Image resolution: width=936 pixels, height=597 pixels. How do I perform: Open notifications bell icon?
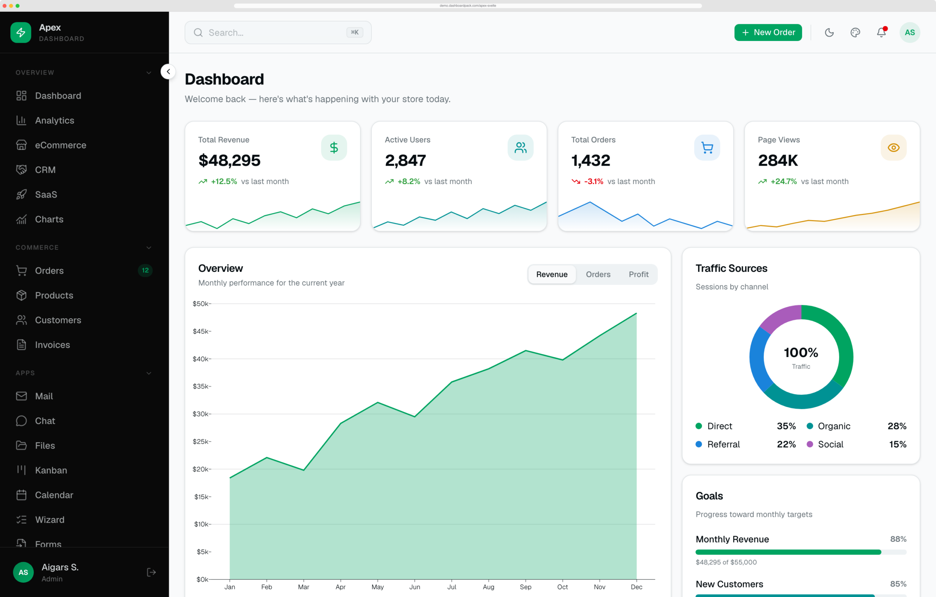(881, 32)
